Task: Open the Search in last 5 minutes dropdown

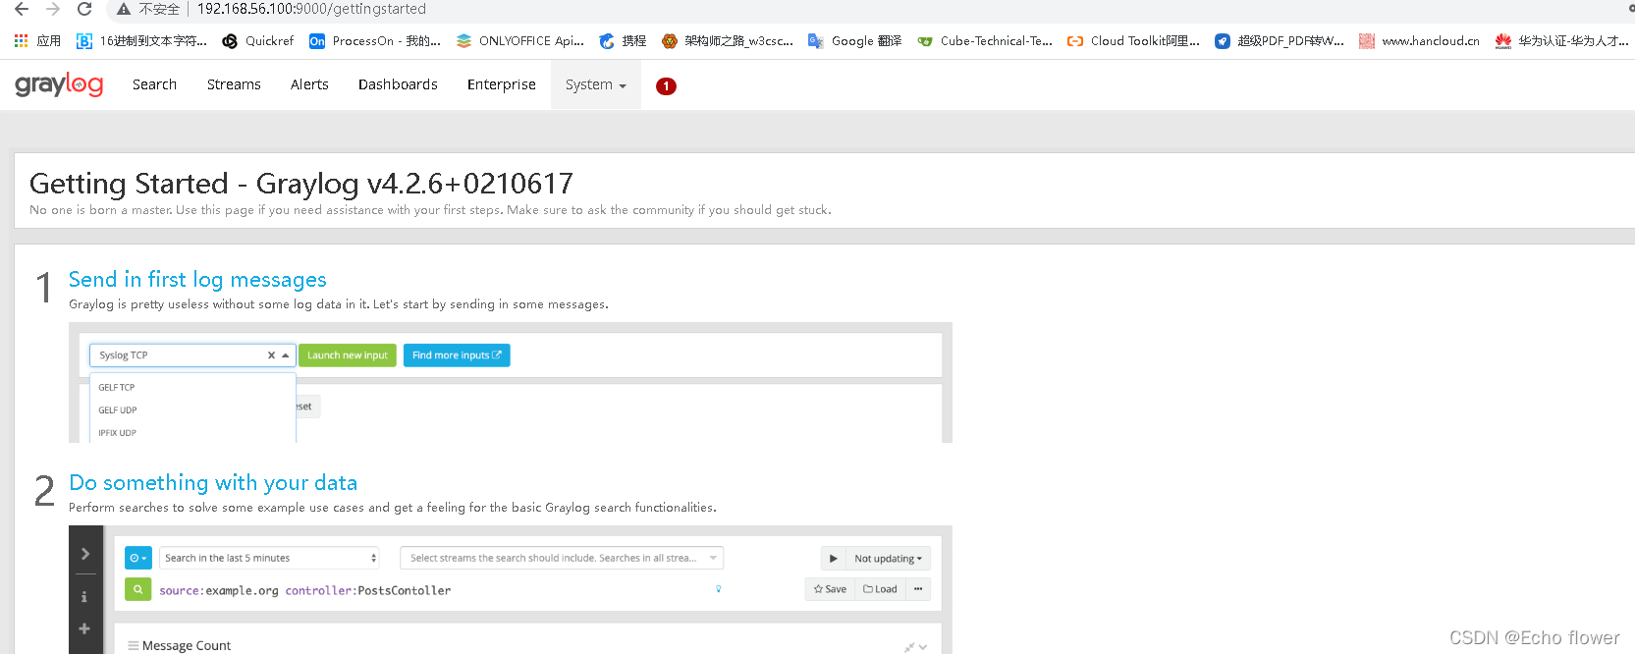Action: (270, 558)
